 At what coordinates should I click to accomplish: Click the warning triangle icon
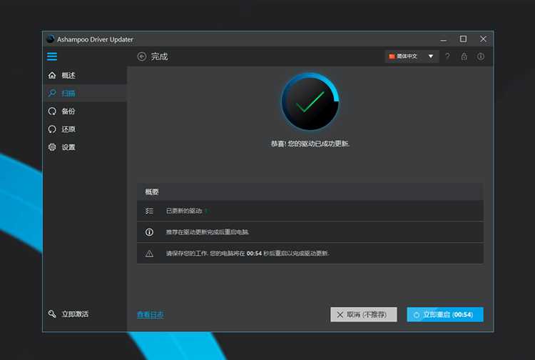coord(149,254)
